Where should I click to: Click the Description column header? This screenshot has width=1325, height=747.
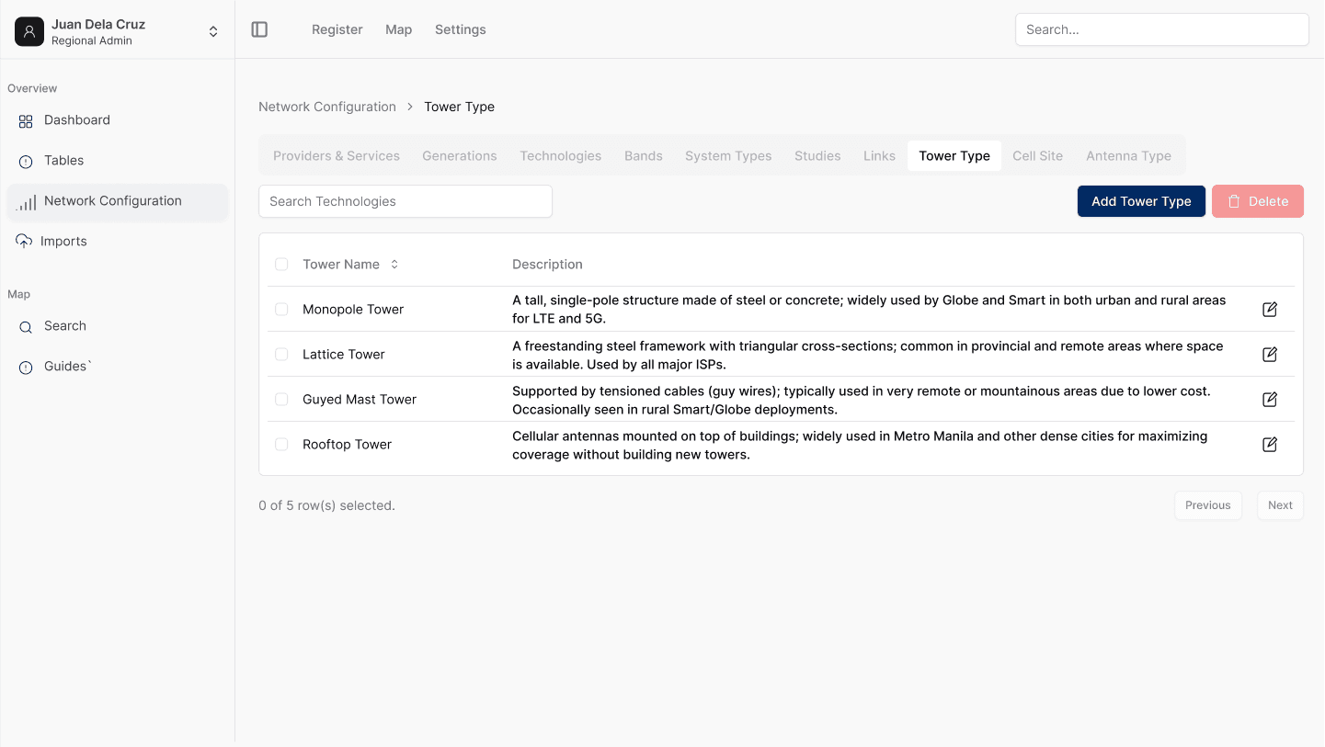click(x=547, y=265)
